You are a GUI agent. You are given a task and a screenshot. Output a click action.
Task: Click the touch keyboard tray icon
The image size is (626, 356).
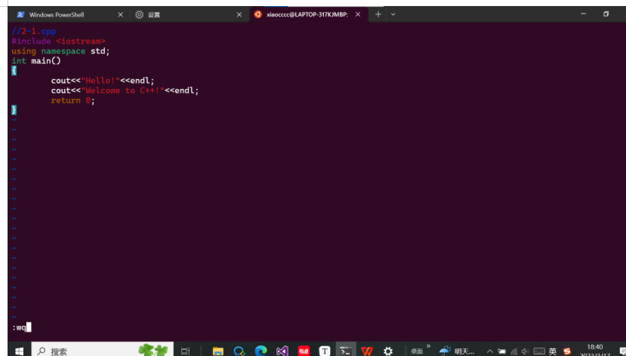[x=539, y=351]
